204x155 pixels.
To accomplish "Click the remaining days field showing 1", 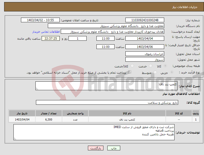I will tap(78, 38).
